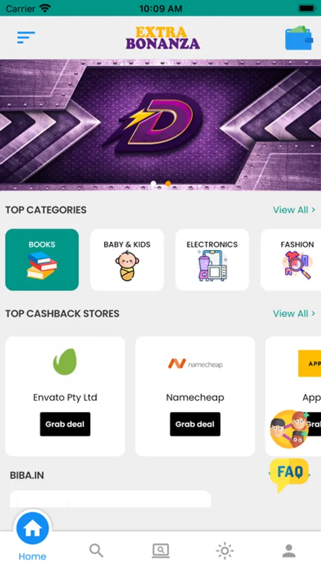
Task: Select the Books category card
Action: (42, 260)
